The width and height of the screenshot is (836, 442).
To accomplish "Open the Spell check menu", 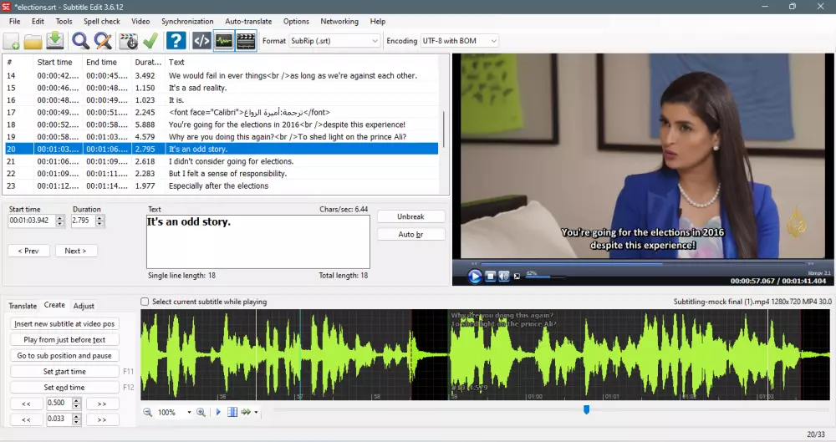I will [x=102, y=22].
